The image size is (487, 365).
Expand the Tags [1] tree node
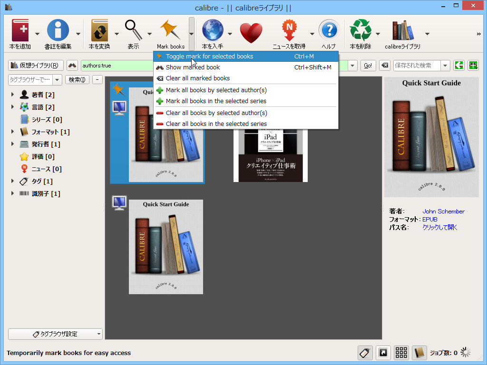click(12, 181)
